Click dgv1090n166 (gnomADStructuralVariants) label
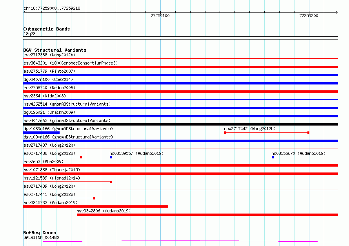 click(68, 137)
